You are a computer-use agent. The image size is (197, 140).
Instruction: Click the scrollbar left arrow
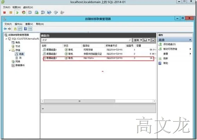coord(42,101)
